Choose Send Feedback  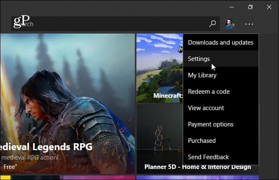tap(221, 157)
